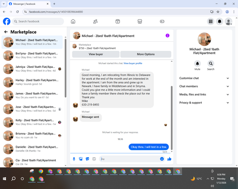This screenshot has width=238, height=189.
Task: Open Harley's conversation in list
Action: point(32,82)
